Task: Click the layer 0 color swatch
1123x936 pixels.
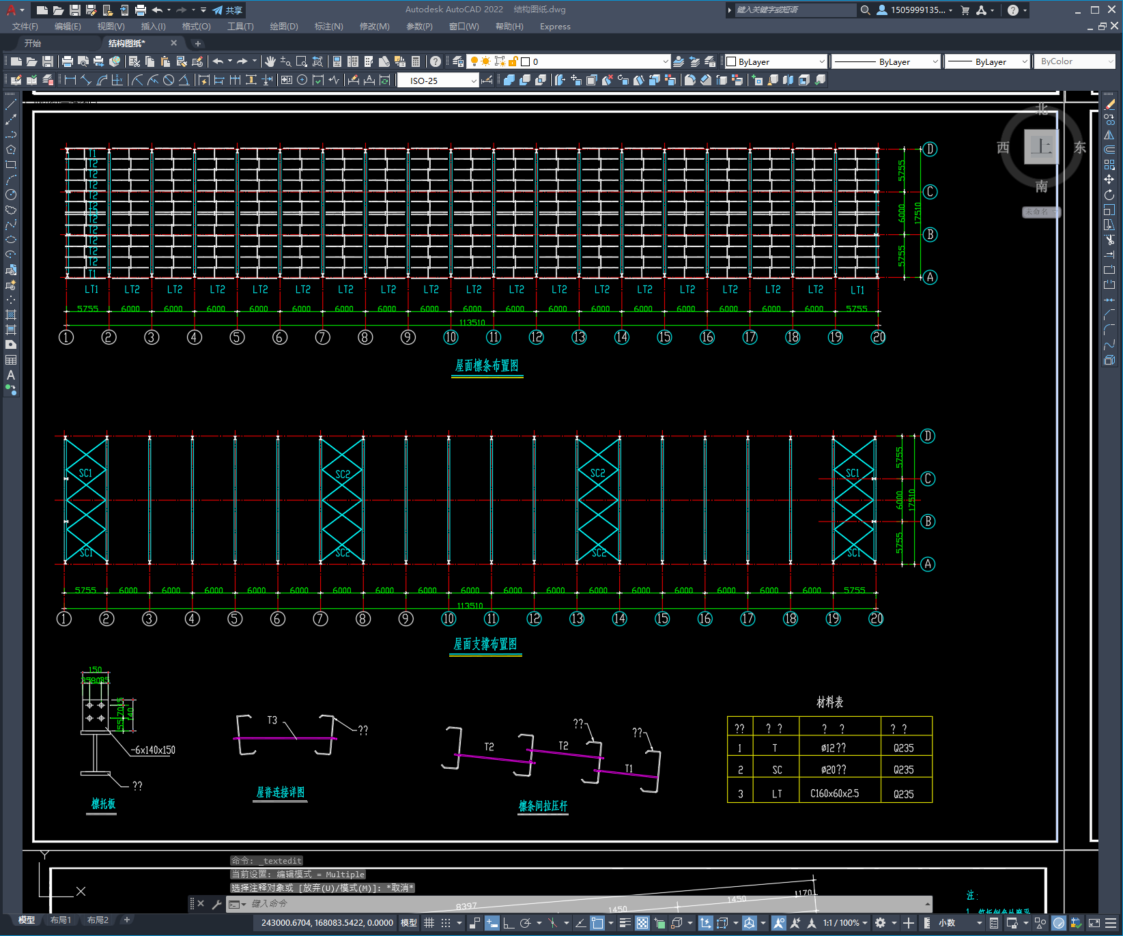Action: click(526, 61)
